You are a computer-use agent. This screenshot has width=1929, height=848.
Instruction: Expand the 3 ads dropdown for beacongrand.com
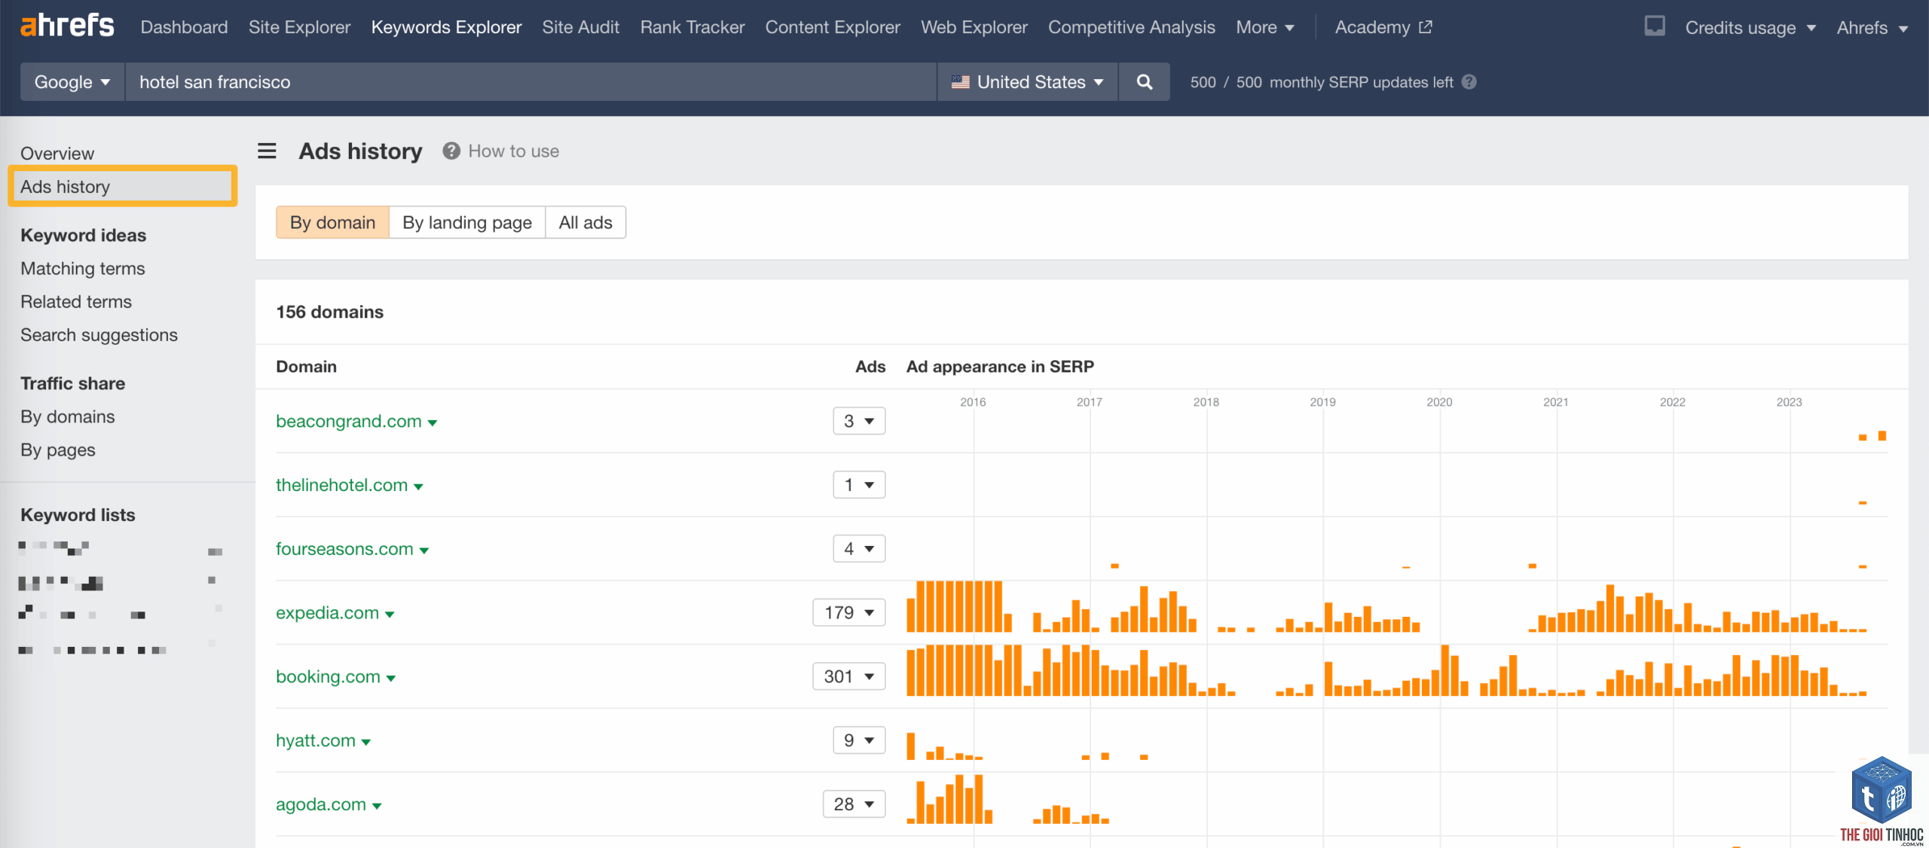[859, 421]
